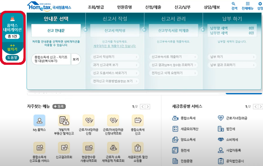Click the 납부할 세액 0원 box
Viewport: 263px width, 166px height.
pyautogui.click(x=232, y=31)
